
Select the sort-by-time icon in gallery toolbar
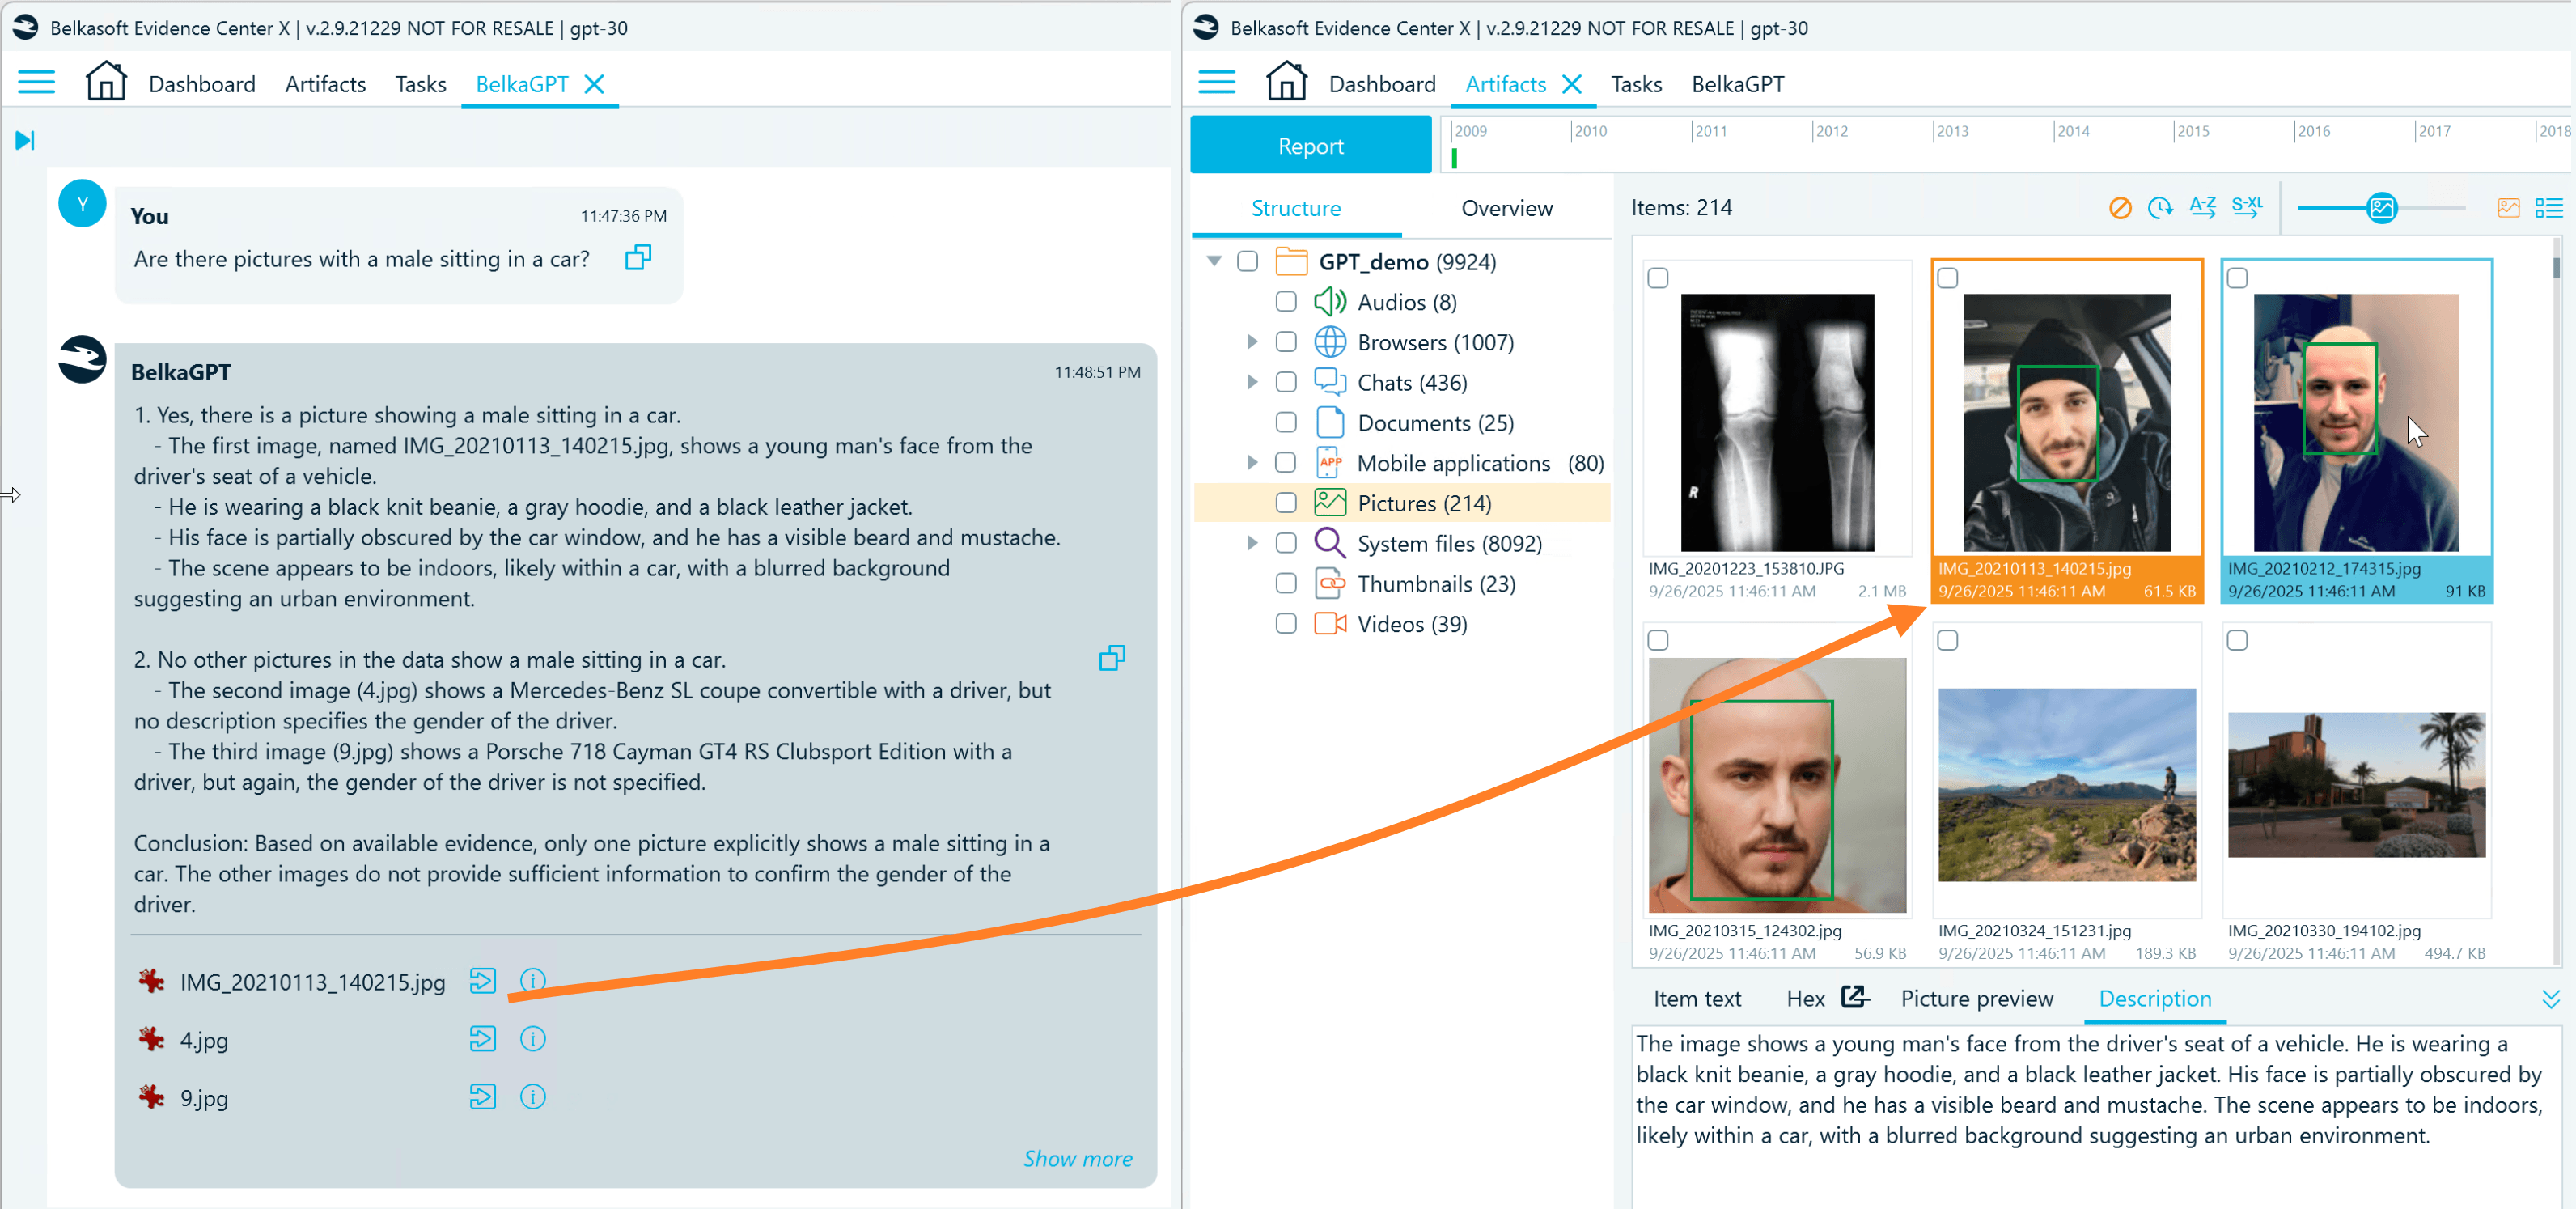click(x=2161, y=207)
